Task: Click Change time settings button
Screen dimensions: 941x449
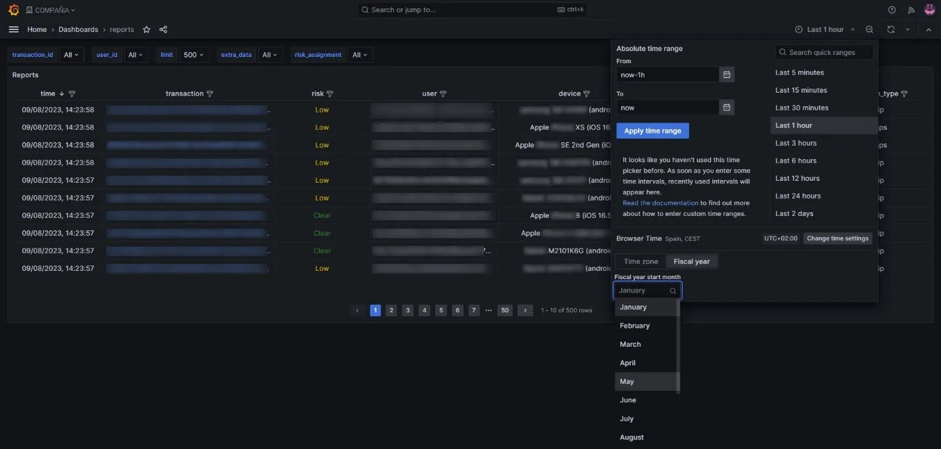Action: 837,238
